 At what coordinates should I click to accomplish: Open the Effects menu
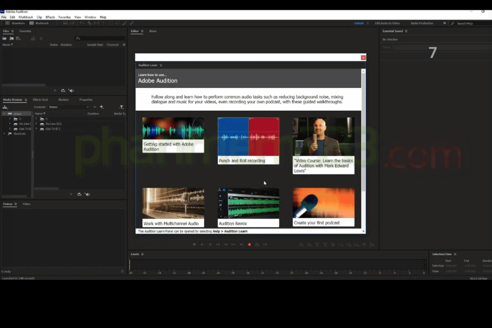coord(50,17)
